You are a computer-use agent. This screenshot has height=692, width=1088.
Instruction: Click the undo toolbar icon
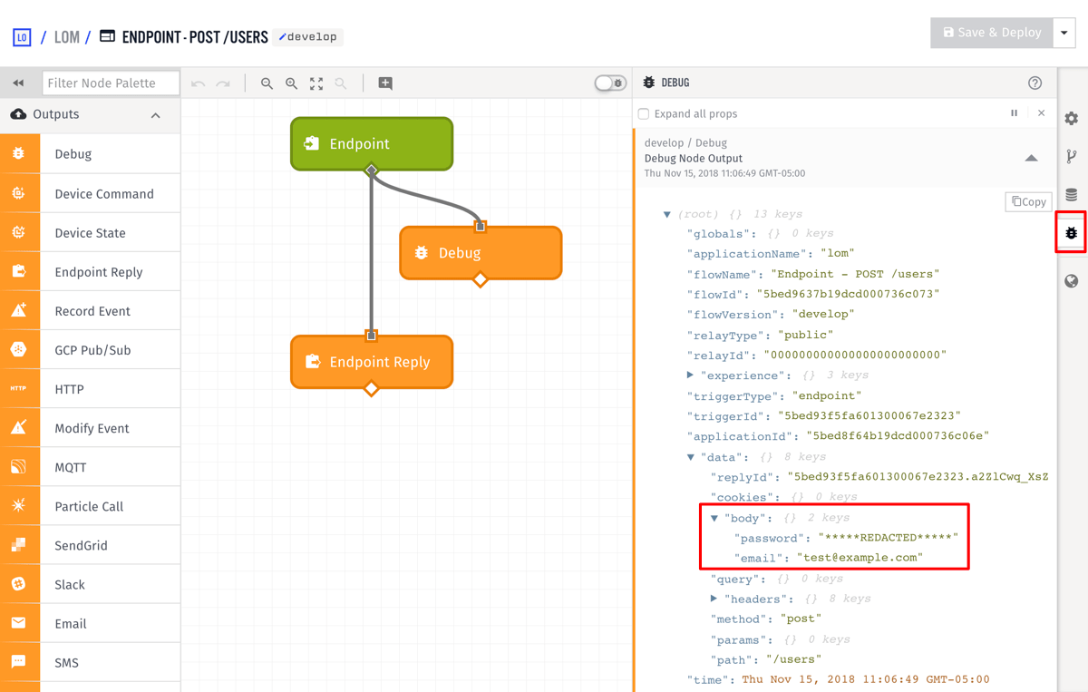coord(199,83)
